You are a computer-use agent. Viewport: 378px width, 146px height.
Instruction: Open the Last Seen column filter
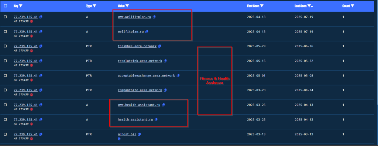coord(309,6)
